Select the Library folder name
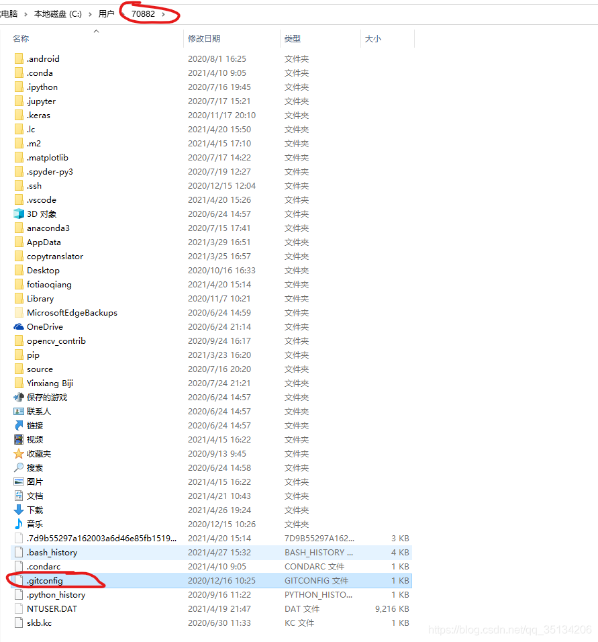Screen dimensions: 598x642 point(40,298)
